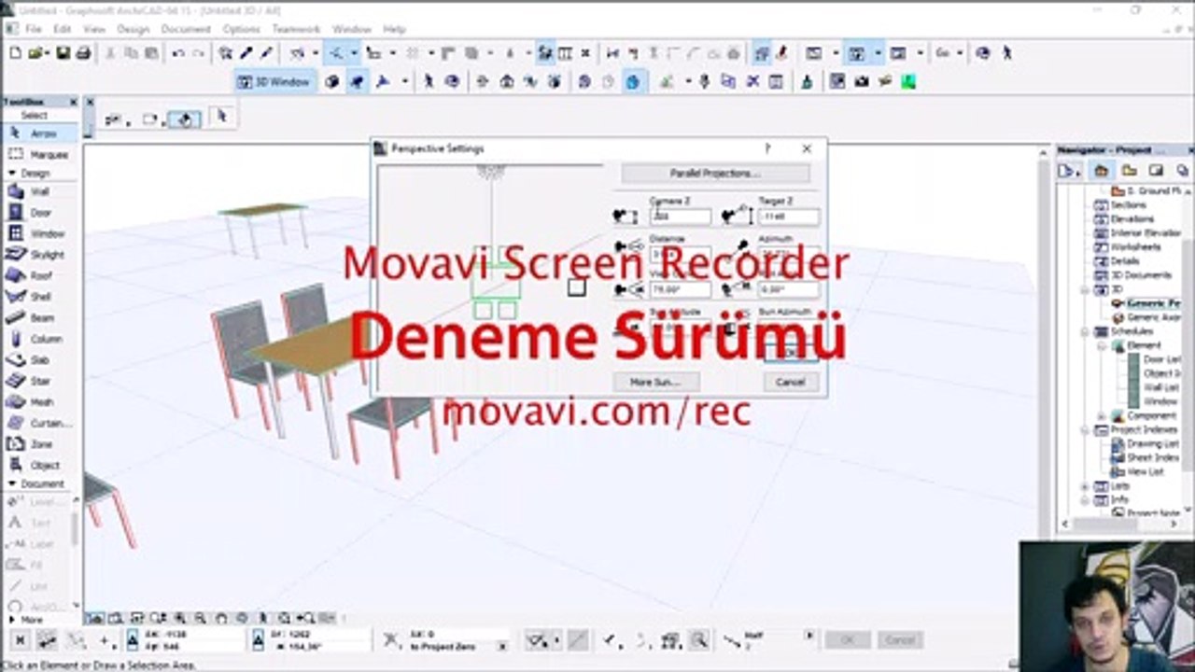Open the Edit menu
This screenshot has height=672, width=1195.
[x=63, y=29]
